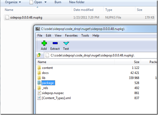Select the lib folder row
Image resolution: width=158 pixels, height=115 pixels.
pyautogui.click(x=97, y=78)
